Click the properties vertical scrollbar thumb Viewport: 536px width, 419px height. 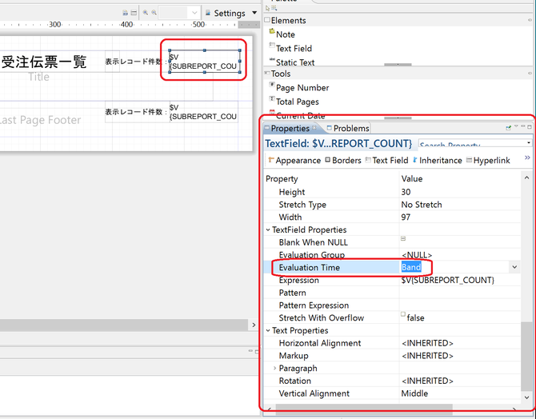point(526,356)
